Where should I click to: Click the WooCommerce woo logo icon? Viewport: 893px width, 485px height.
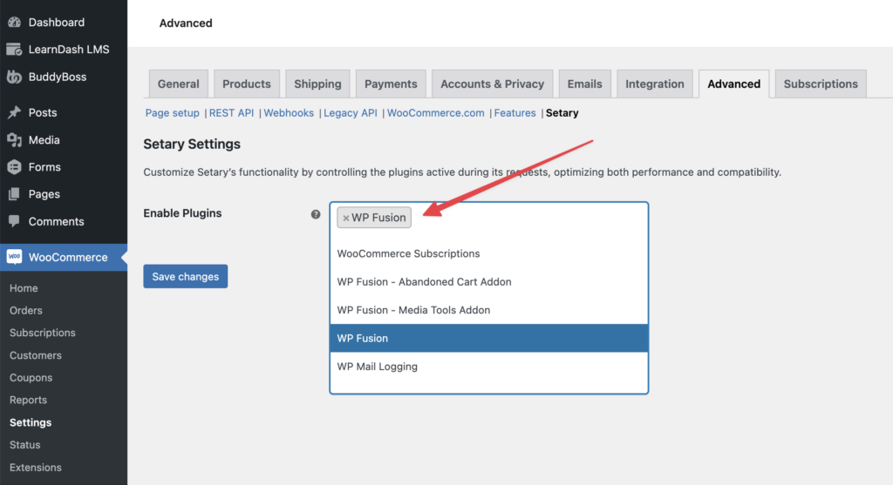click(x=14, y=257)
